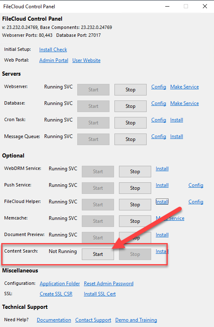Stop the Message Queue service
Viewport: 214px width, 327px height.
click(131, 139)
